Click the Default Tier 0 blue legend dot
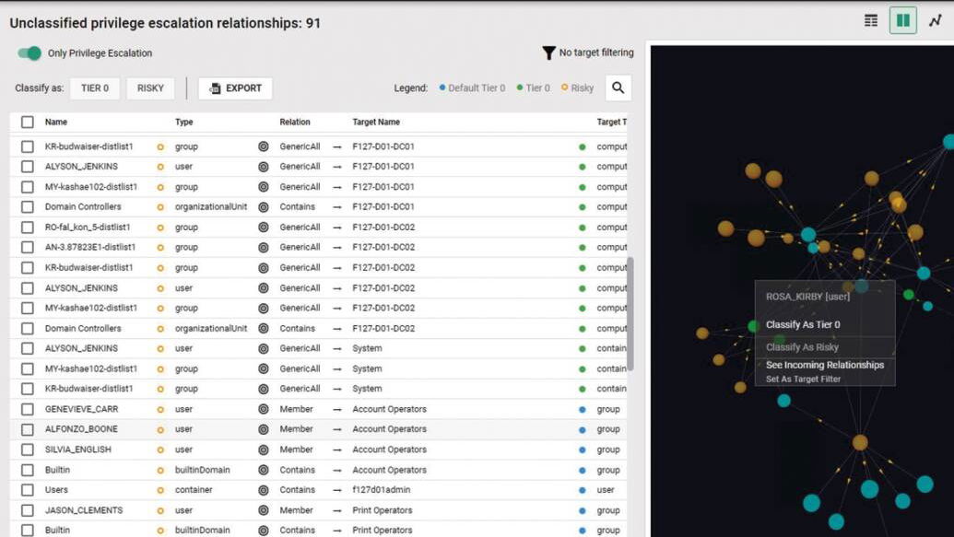The image size is (954, 537). point(442,88)
